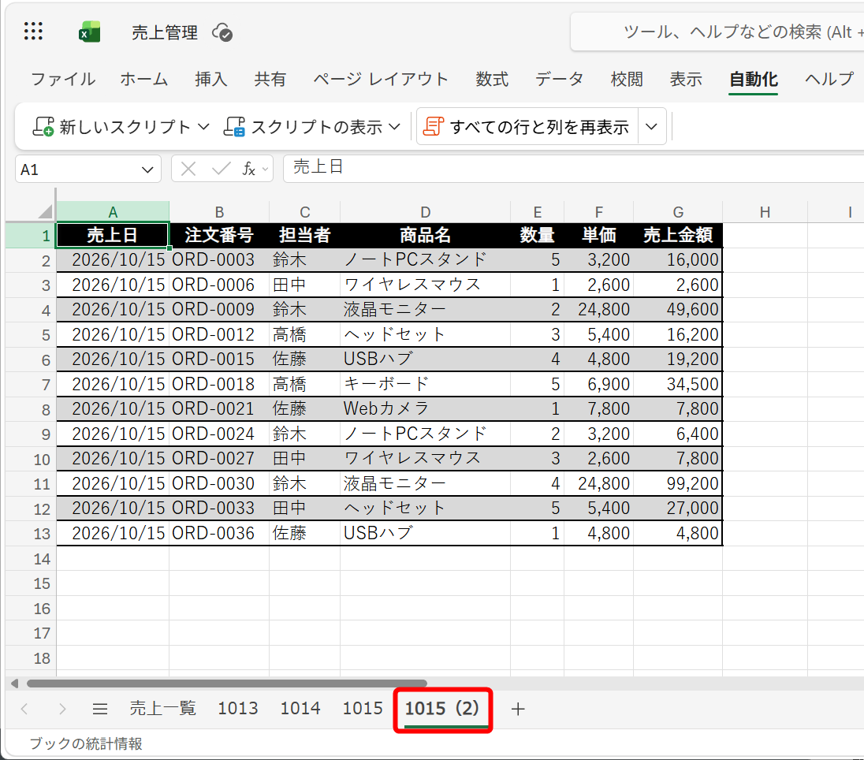Click cell ORD-0003
Screen dimensions: 864x760
(x=218, y=259)
